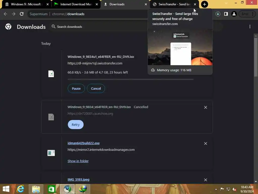Close the Windows 9 : Microsoft tab
258x194 pixels.
(x=48, y=4)
